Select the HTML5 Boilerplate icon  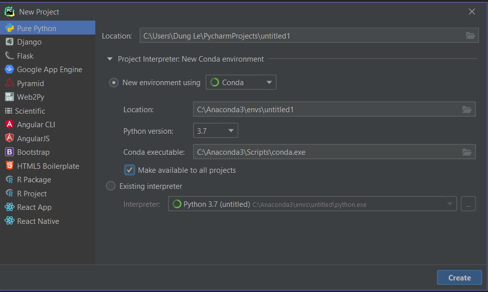coord(9,166)
